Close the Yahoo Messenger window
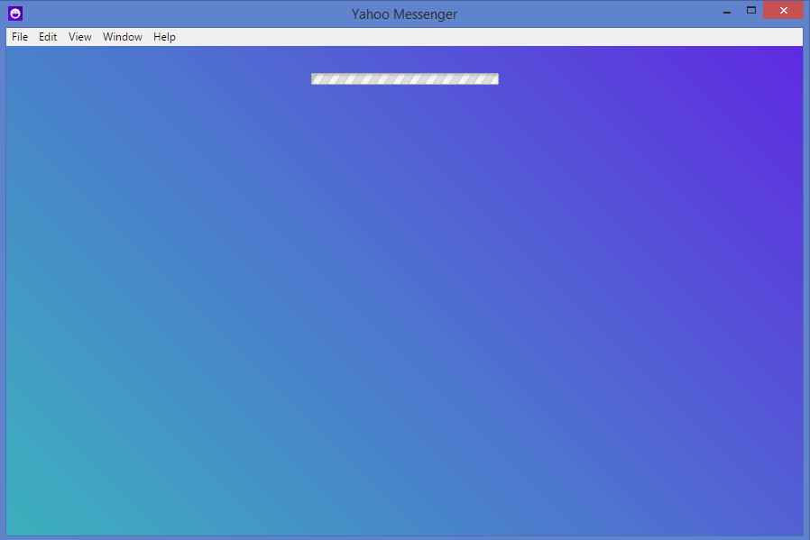 click(783, 10)
